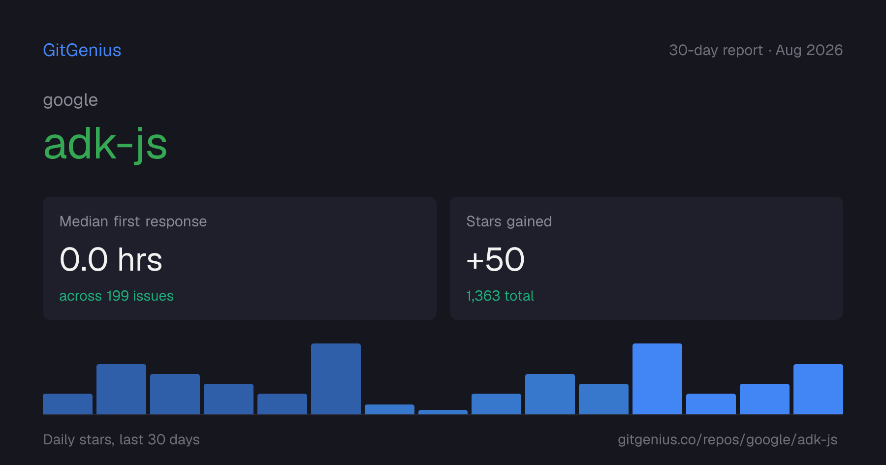Screen dimensions: 886x465
Task: Select the google owner name
Action: point(70,100)
